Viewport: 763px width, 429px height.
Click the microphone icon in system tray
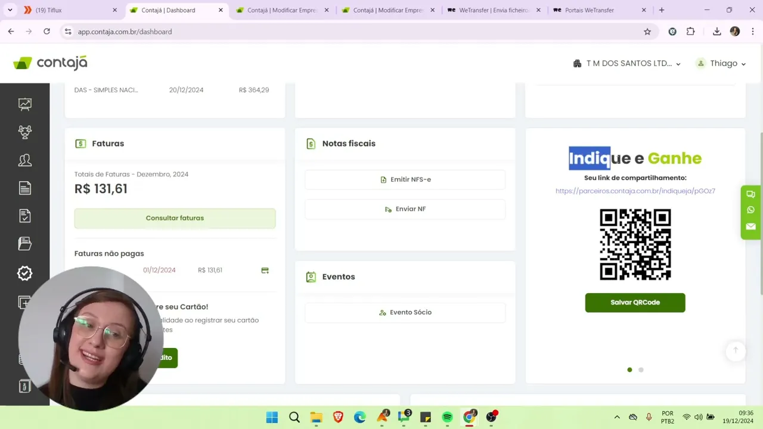(x=649, y=417)
